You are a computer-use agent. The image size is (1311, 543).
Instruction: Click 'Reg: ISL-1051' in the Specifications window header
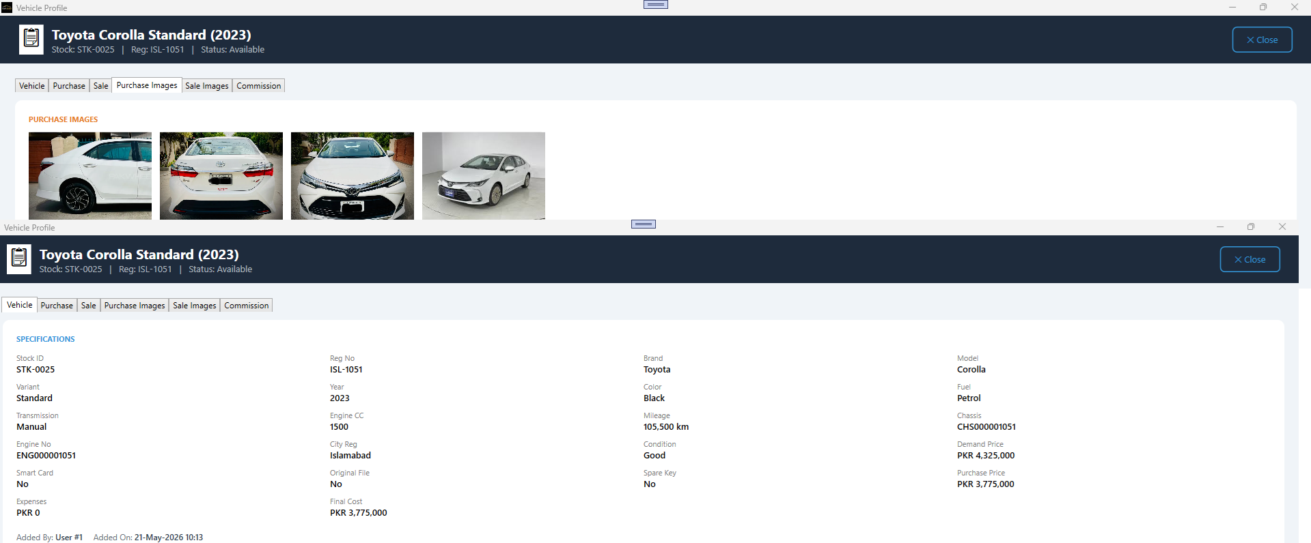click(x=146, y=269)
